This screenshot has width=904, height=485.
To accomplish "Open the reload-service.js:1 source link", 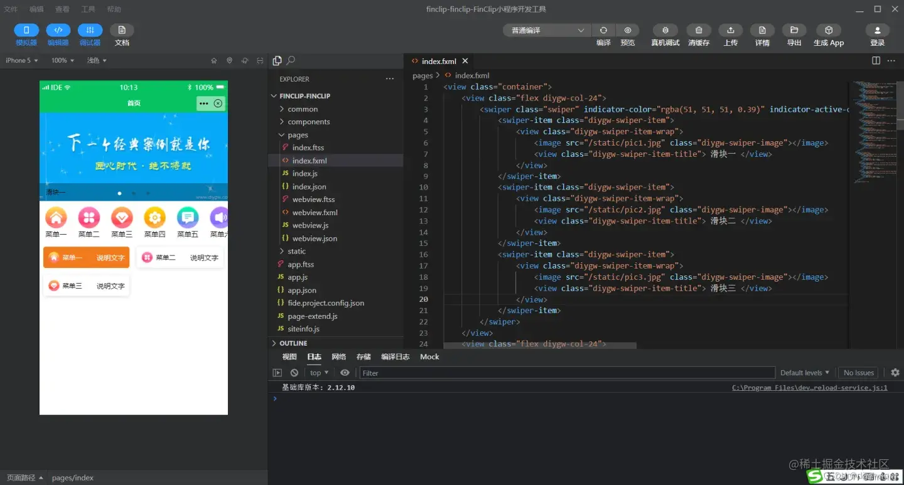I will click(x=810, y=388).
